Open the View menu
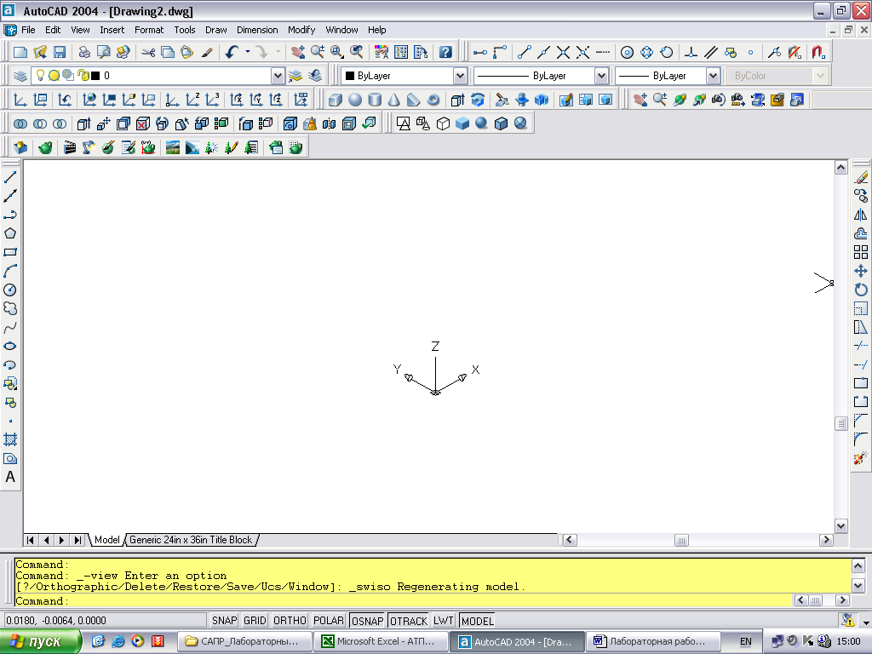Screen dimensions: 872x654 (x=80, y=30)
